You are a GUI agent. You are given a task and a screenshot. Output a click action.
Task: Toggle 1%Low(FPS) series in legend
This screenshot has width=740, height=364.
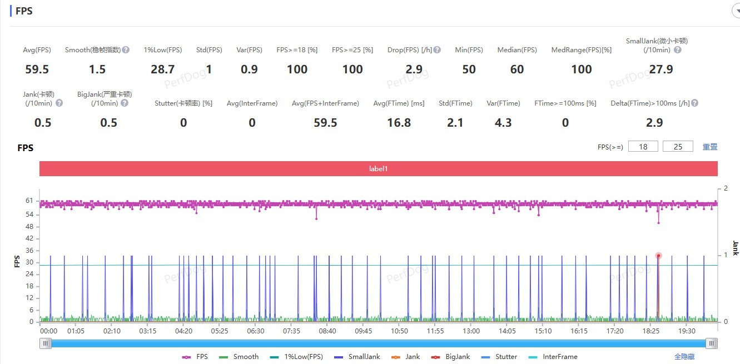point(296,357)
